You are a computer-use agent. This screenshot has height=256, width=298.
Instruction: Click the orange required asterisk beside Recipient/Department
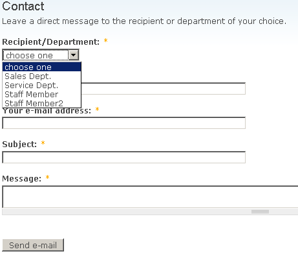click(105, 40)
